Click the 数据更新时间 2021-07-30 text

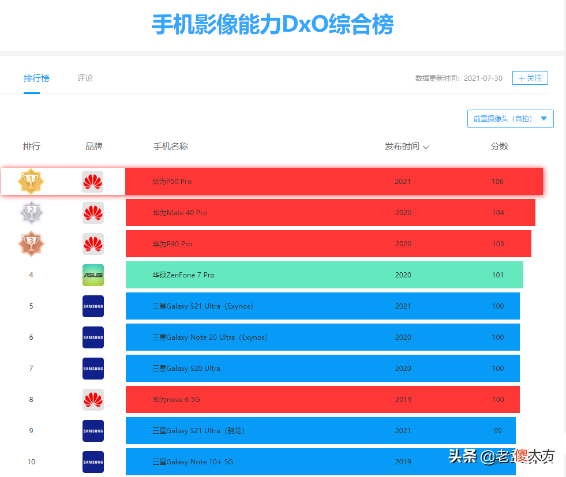click(459, 78)
